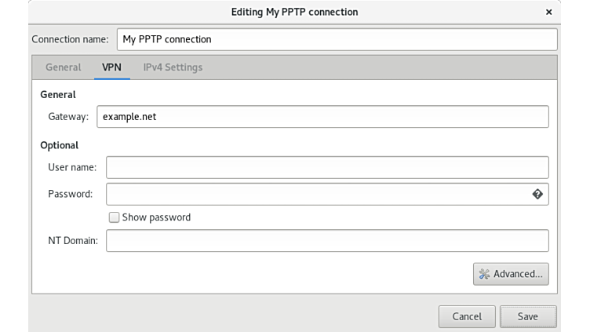Focus the Password entry field

click(318, 194)
